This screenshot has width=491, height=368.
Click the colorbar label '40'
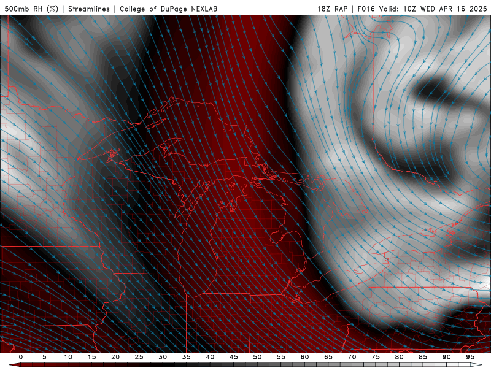pos(210,357)
